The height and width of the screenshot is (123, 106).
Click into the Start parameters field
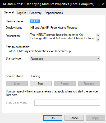coord(67,102)
